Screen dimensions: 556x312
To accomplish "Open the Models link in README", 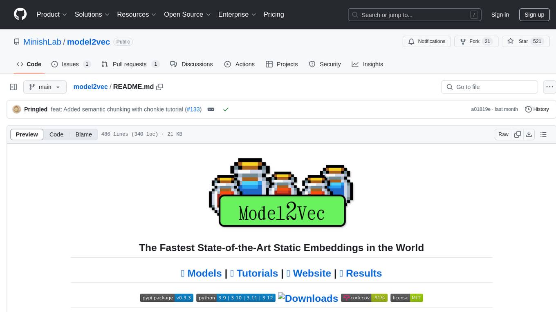I will [x=201, y=273].
